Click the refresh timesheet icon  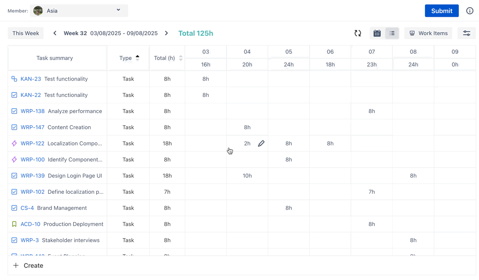click(358, 34)
